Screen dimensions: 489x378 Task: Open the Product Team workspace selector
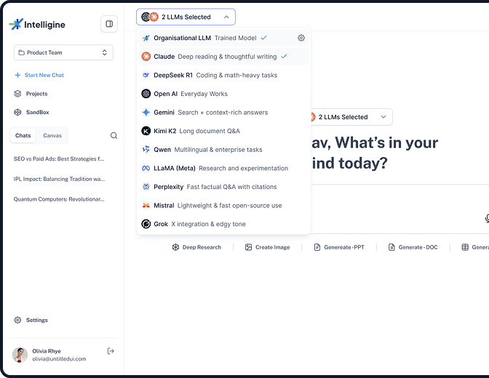63,52
